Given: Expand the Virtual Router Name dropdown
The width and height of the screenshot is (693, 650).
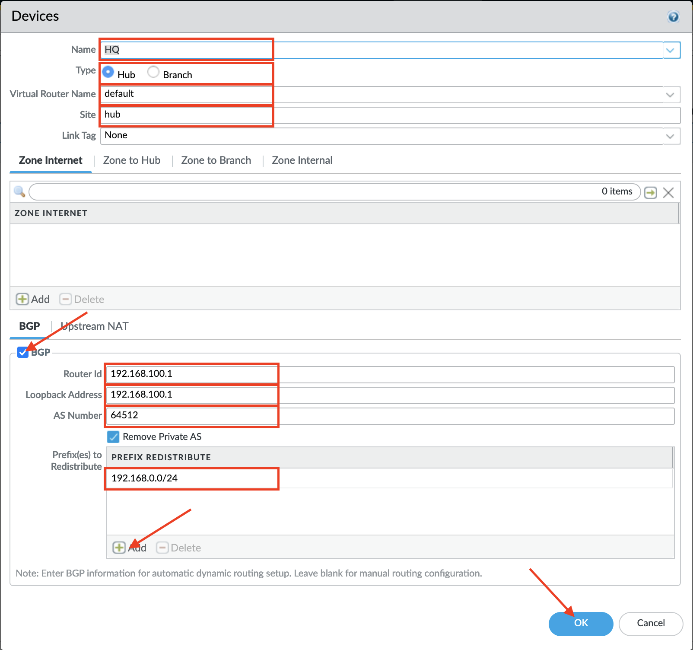Looking at the screenshot, I should [670, 94].
